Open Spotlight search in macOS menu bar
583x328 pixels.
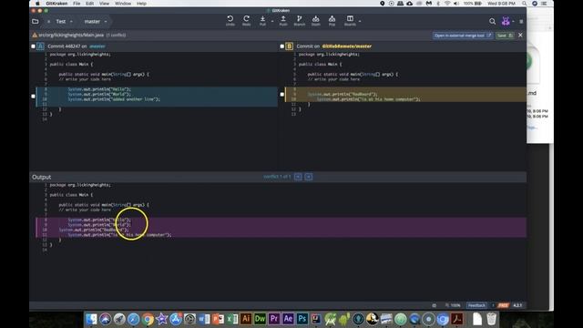(525, 4)
